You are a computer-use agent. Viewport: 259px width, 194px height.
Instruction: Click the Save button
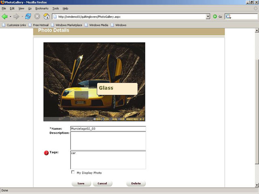coord(81,183)
